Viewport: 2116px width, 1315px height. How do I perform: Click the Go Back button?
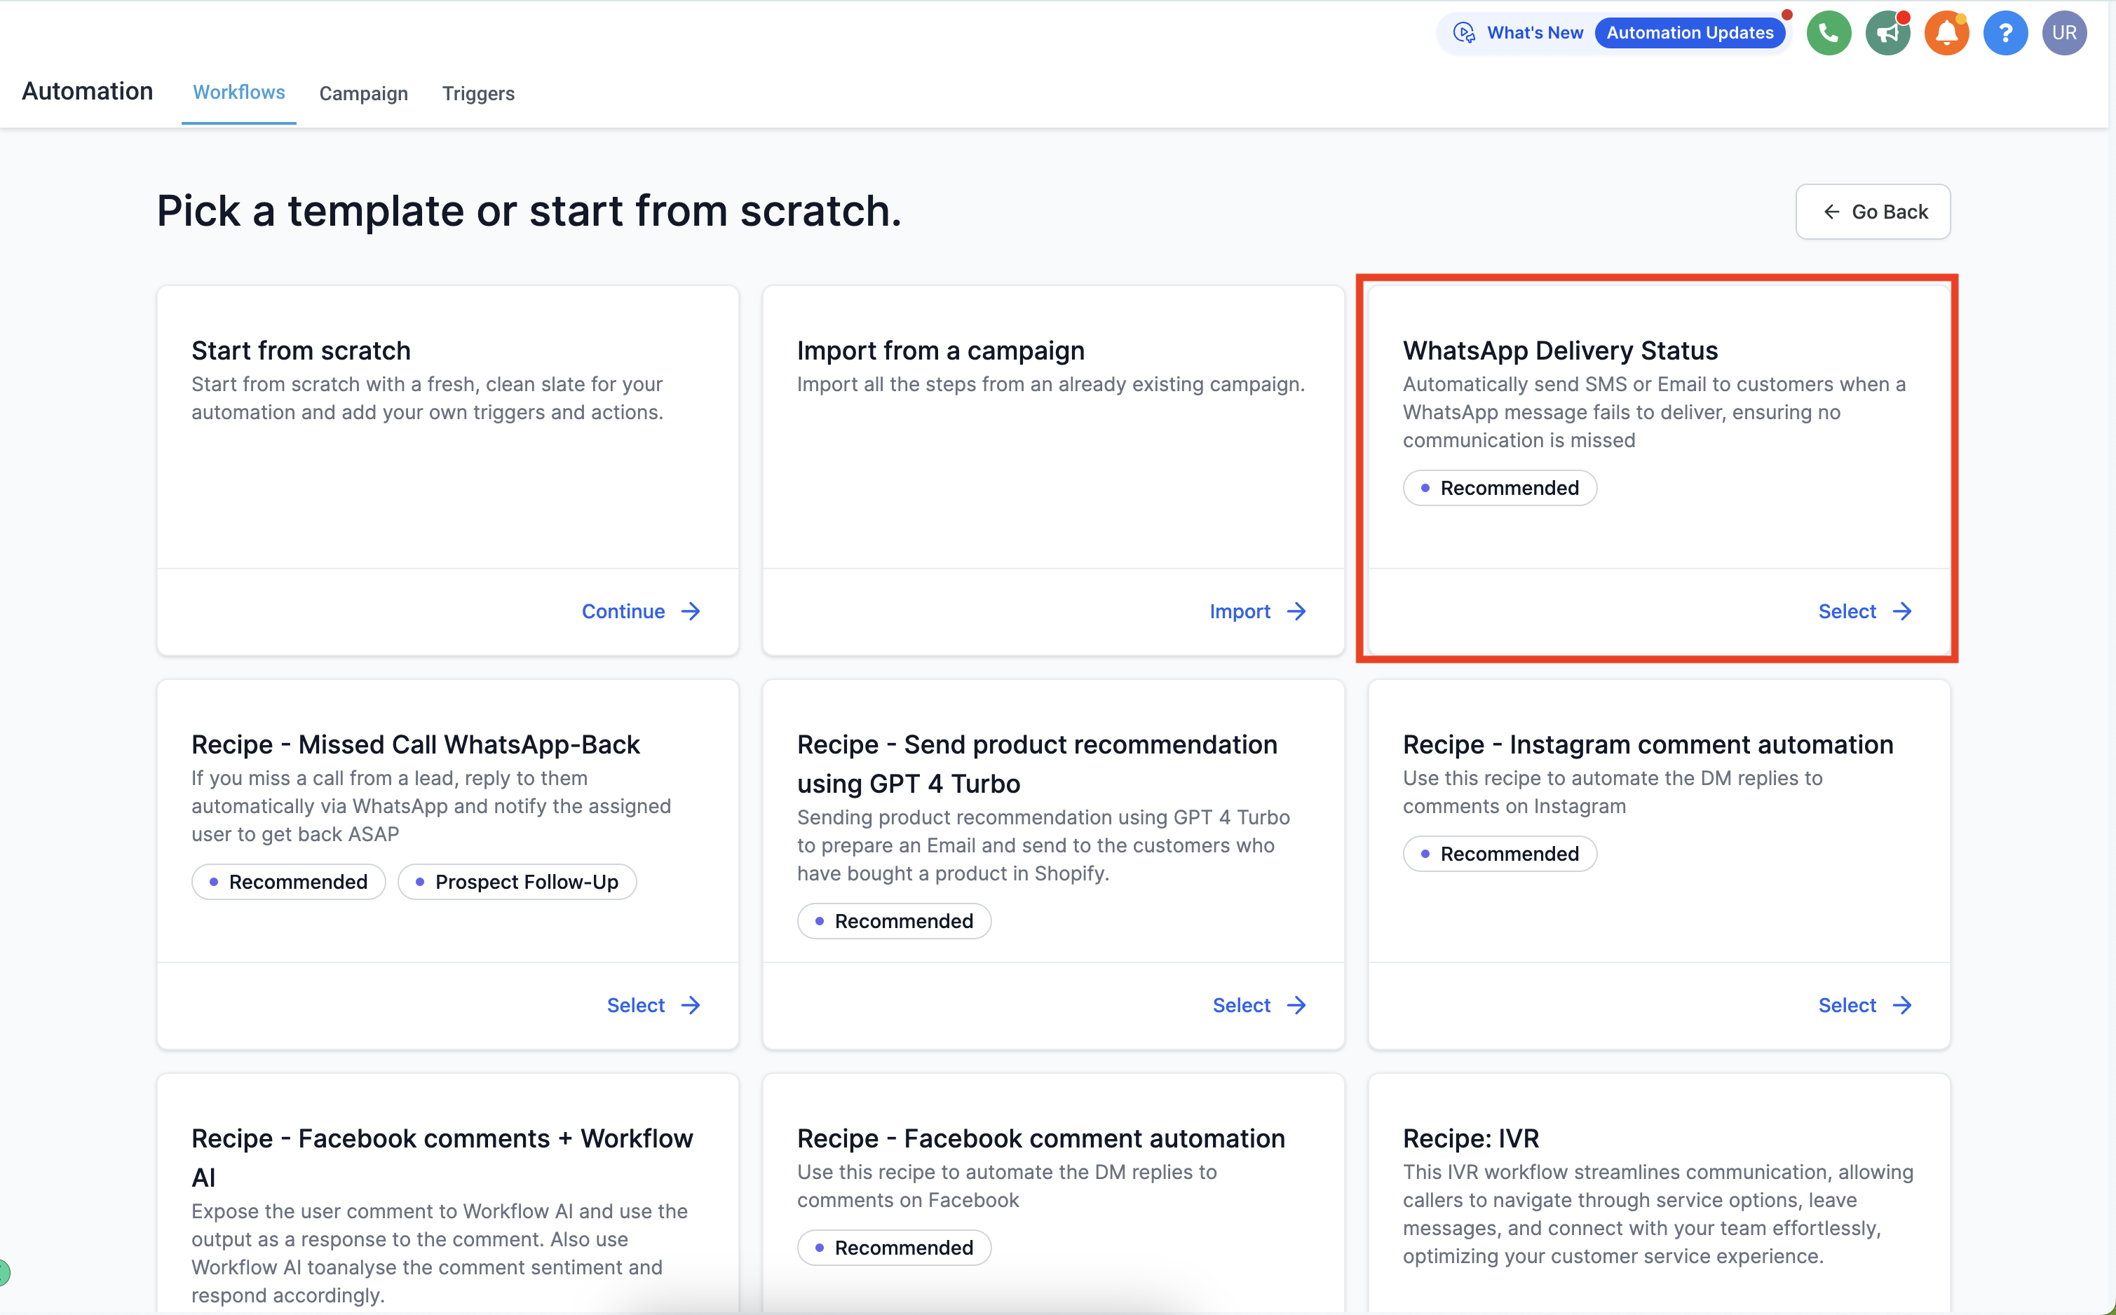1873,212
